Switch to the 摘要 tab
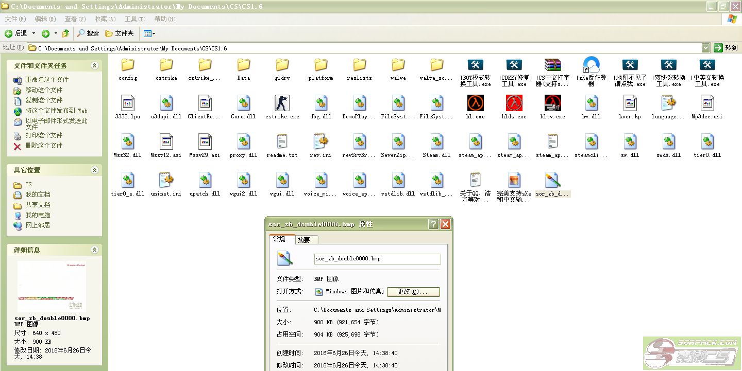742x371 pixels. click(x=304, y=240)
